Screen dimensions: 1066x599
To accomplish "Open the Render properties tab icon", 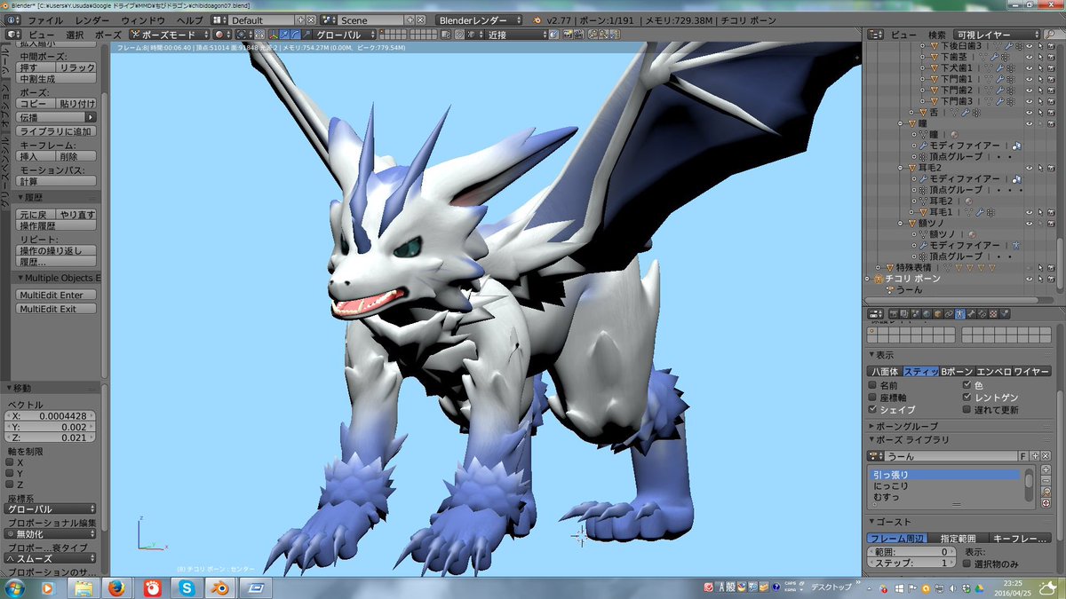I will [x=893, y=314].
